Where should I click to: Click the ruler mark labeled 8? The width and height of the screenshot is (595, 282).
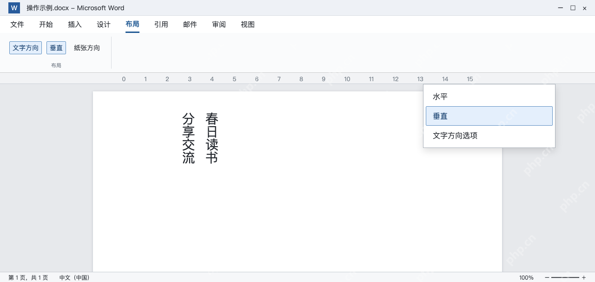pos(301,79)
